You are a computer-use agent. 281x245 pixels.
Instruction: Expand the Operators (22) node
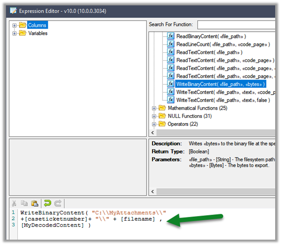[x=154, y=124]
